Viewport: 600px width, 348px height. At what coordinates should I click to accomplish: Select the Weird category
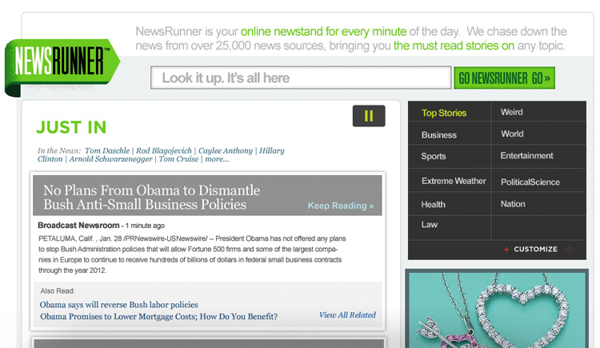pyautogui.click(x=512, y=112)
